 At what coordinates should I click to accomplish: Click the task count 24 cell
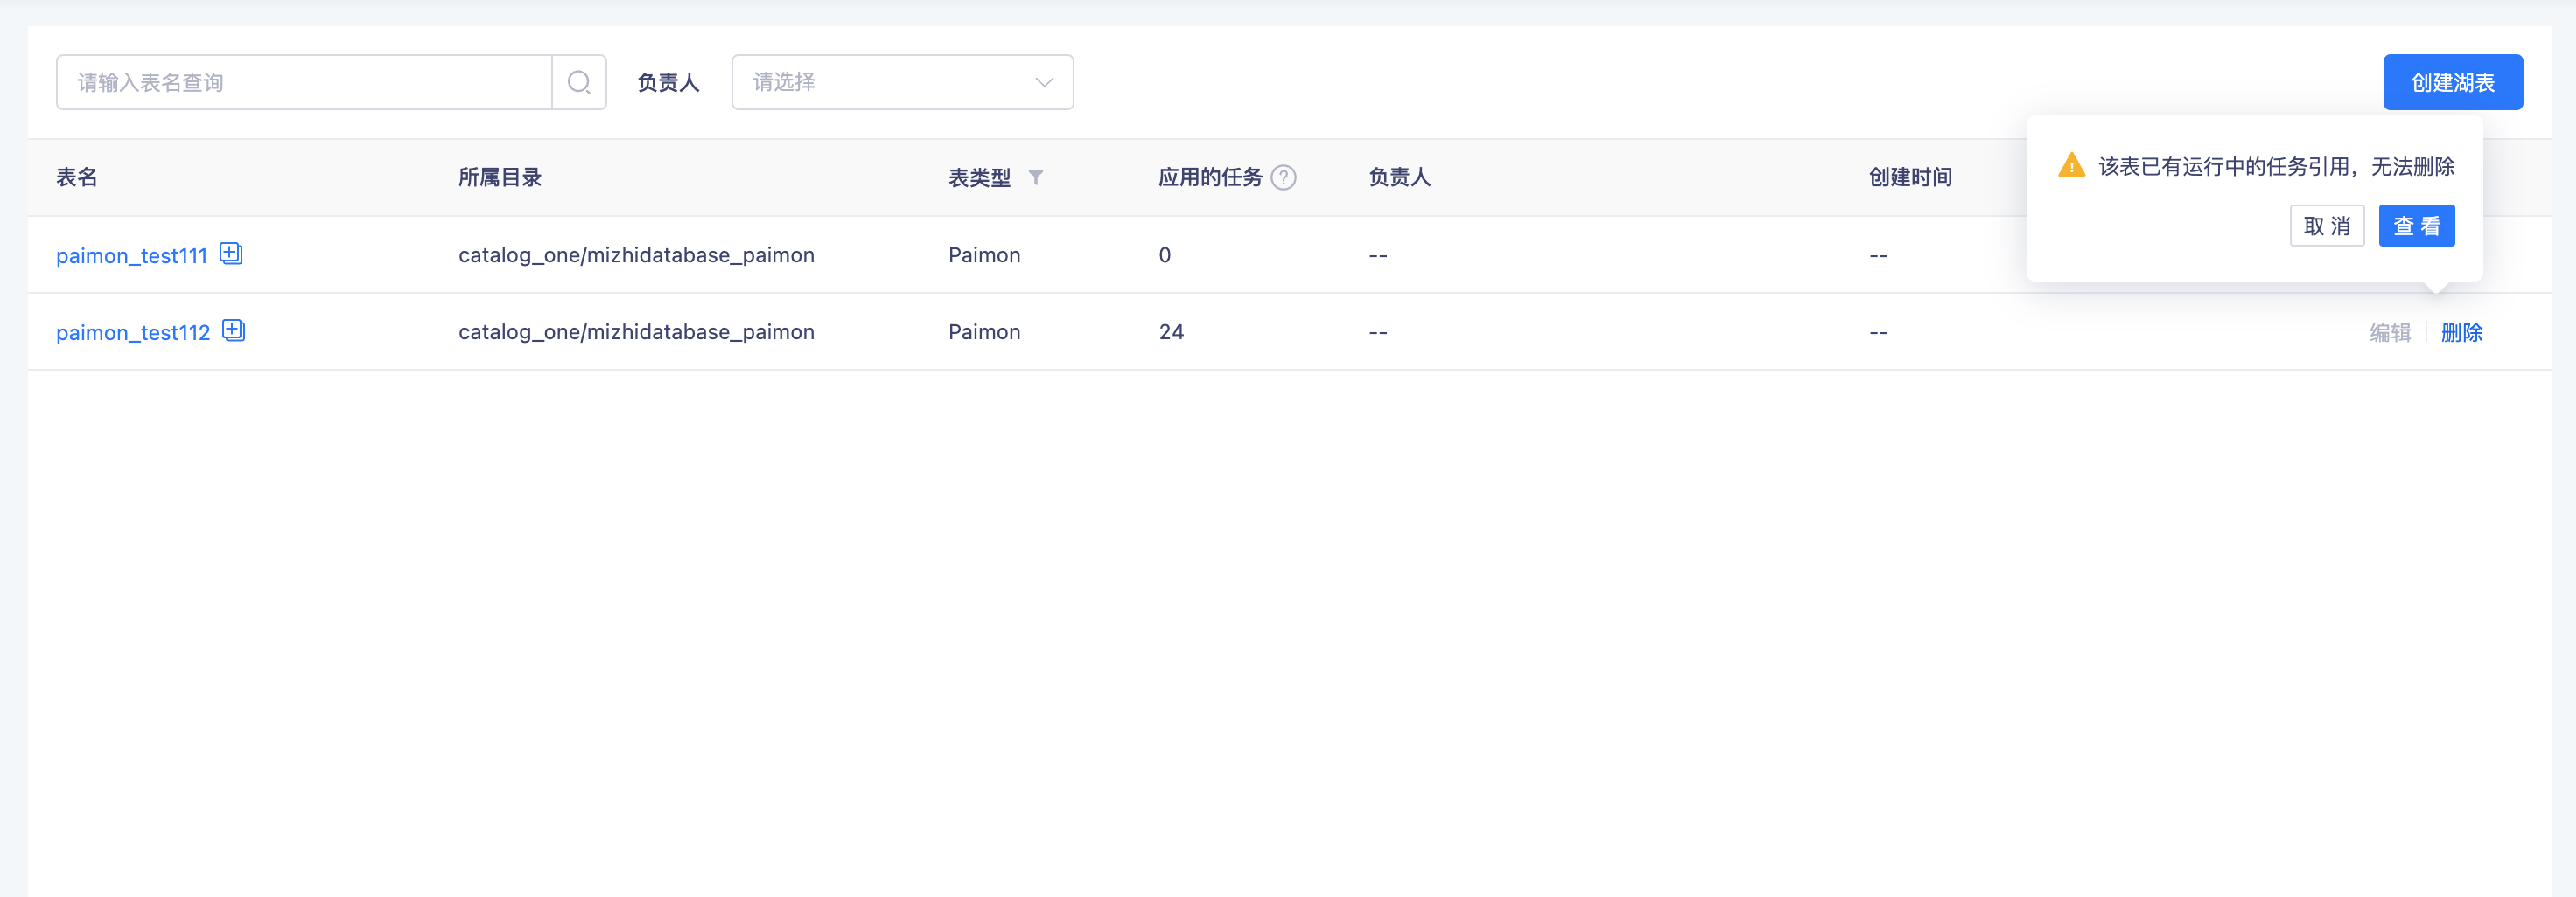pyautogui.click(x=1171, y=331)
